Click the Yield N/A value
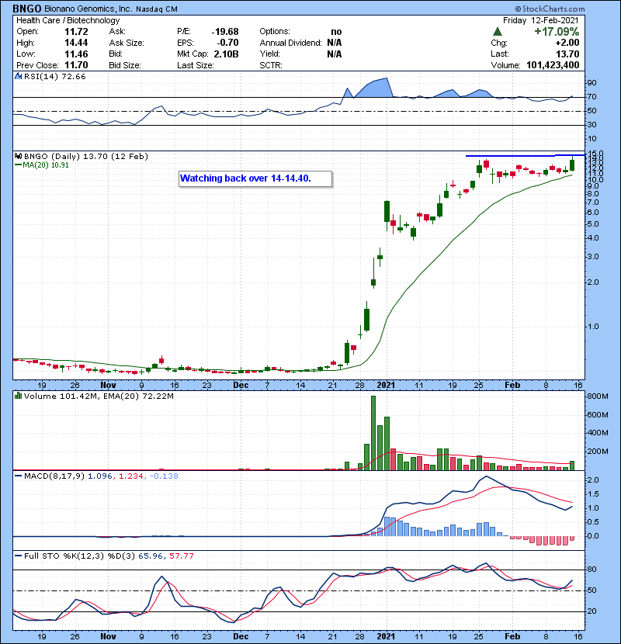Screen dimensions: 621x644 coord(335,54)
